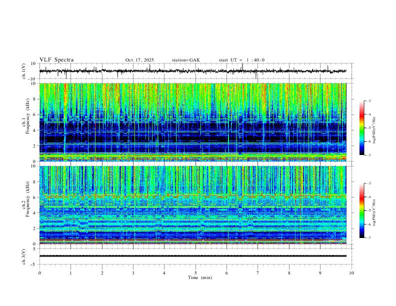Viewport: 396px width, 306px height.
Task: Click the 'ch.1(V)' waveform axis label
Action: point(24,71)
